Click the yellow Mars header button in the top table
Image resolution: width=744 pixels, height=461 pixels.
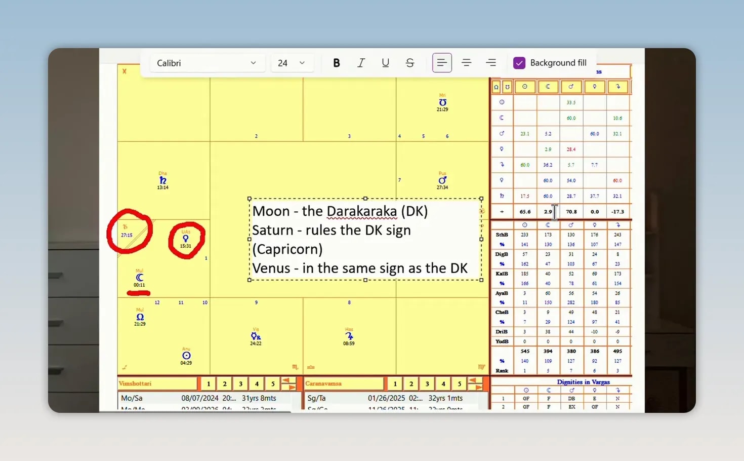click(x=571, y=87)
